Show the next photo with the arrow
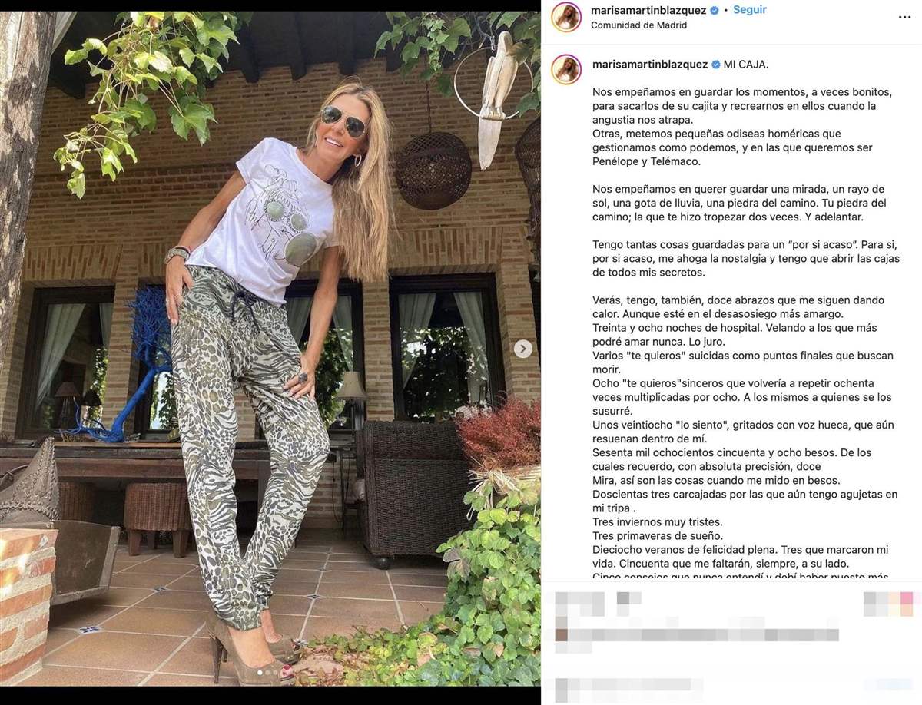 coord(522,349)
